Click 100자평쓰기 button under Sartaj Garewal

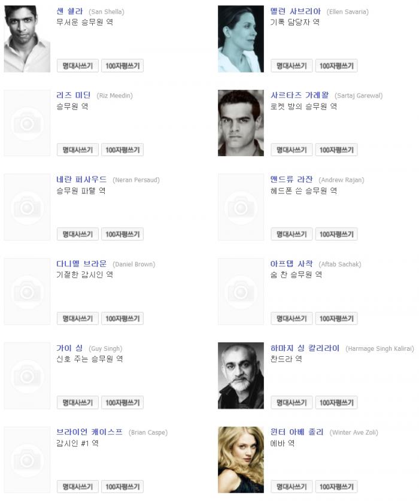click(336, 150)
